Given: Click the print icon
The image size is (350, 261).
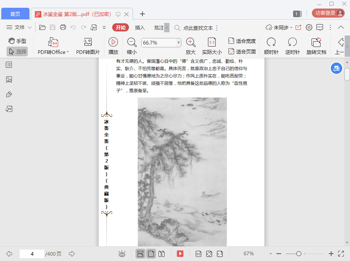Looking at the screenshot, I should pos(63,27).
